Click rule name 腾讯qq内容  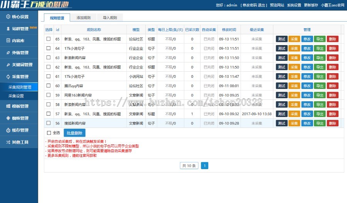(x=74, y=86)
